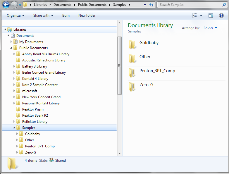
Task: Open Arrange by Folder dropdown
Action: coord(210,28)
